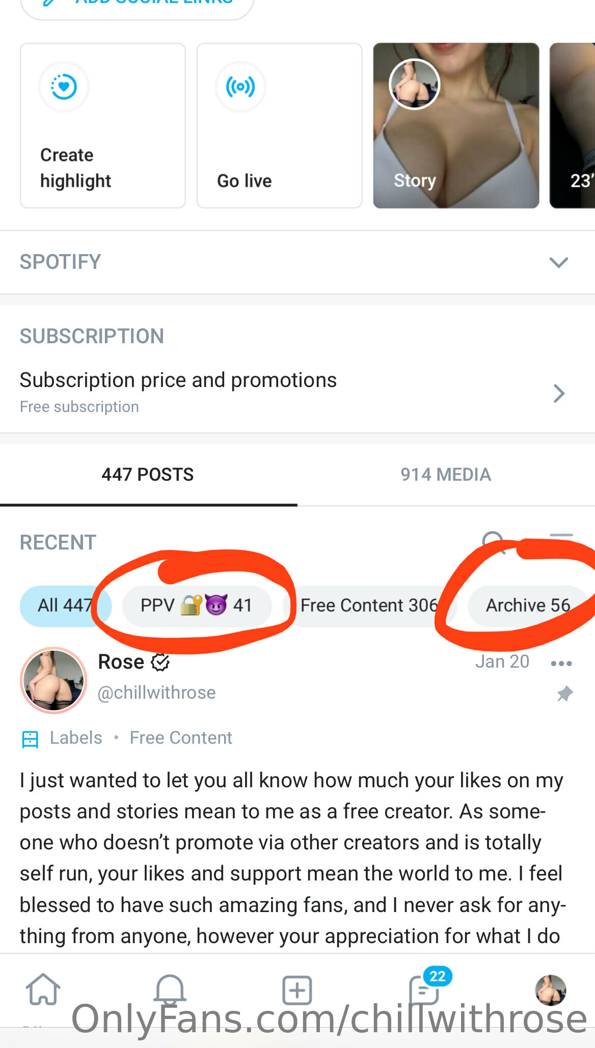Open profile avatar in bottom navigation
The width and height of the screenshot is (595, 1048).
coord(551,990)
